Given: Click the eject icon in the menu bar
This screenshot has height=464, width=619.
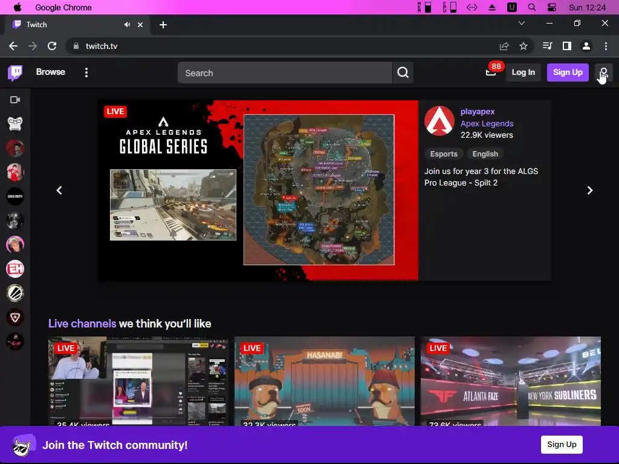Looking at the screenshot, I should [x=492, y=7].
